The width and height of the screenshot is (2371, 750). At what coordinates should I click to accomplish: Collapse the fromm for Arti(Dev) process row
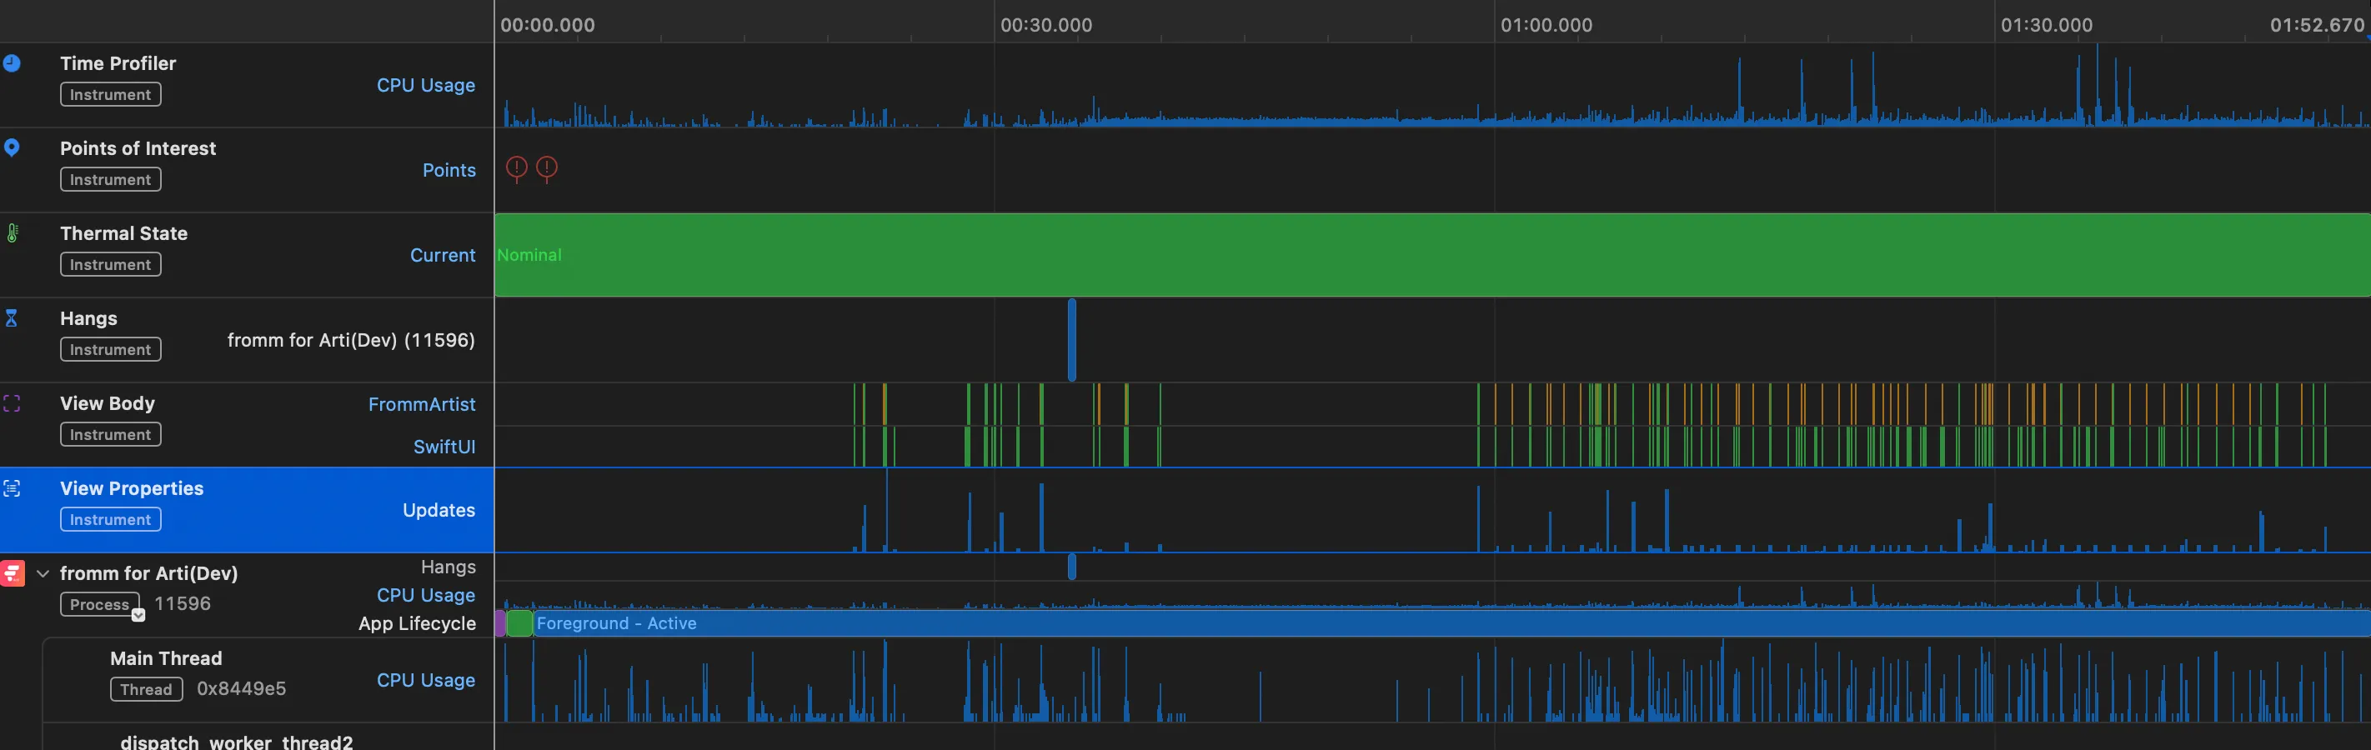43,573
